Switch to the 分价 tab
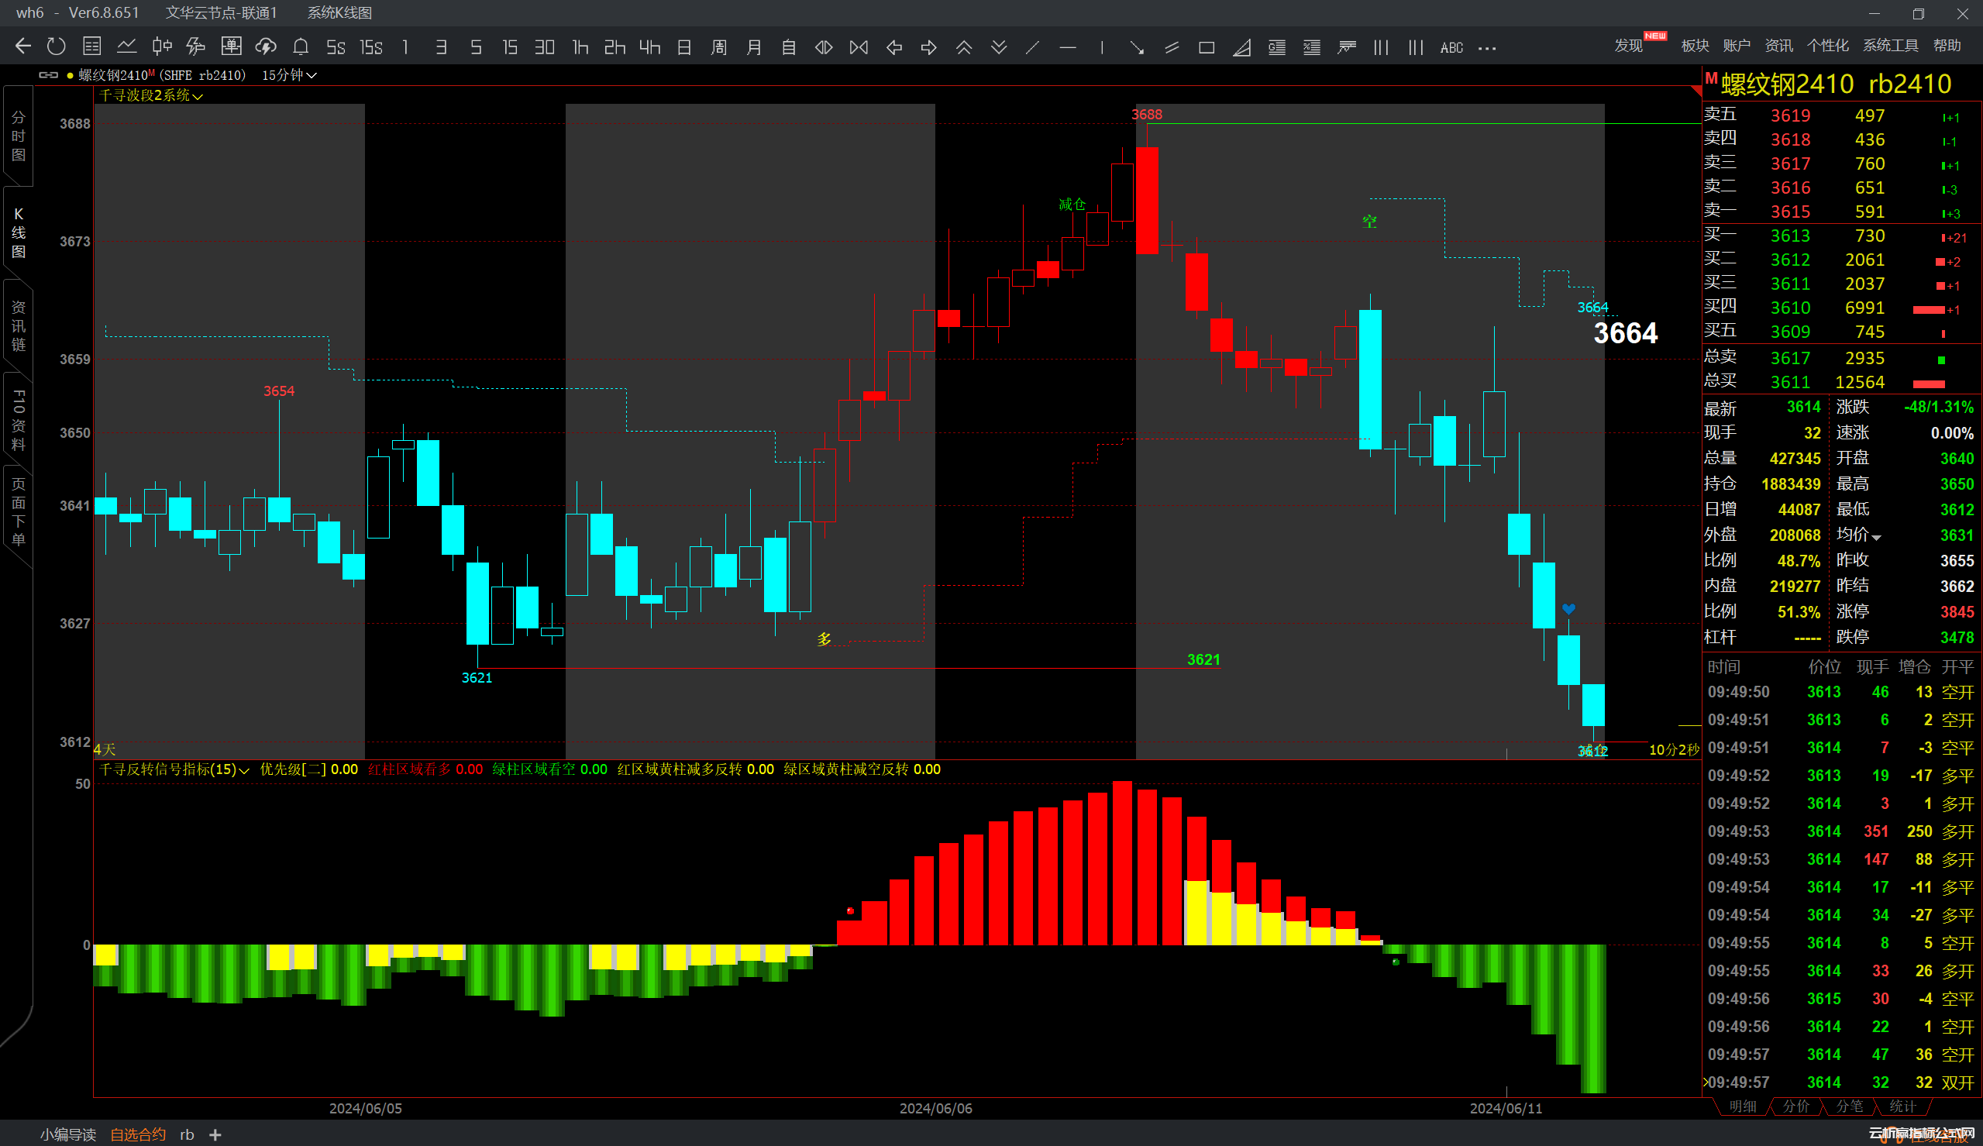This screenshot has width=1983, height=1146. (x=1795, y=1106)
